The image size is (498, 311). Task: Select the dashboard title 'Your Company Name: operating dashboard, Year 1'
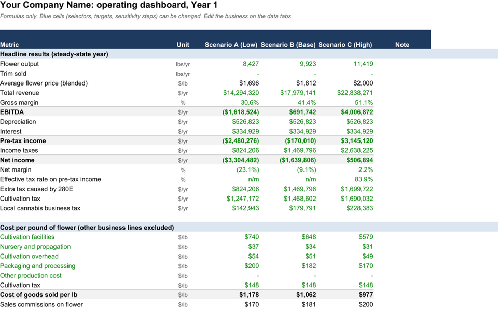point(108,5)
